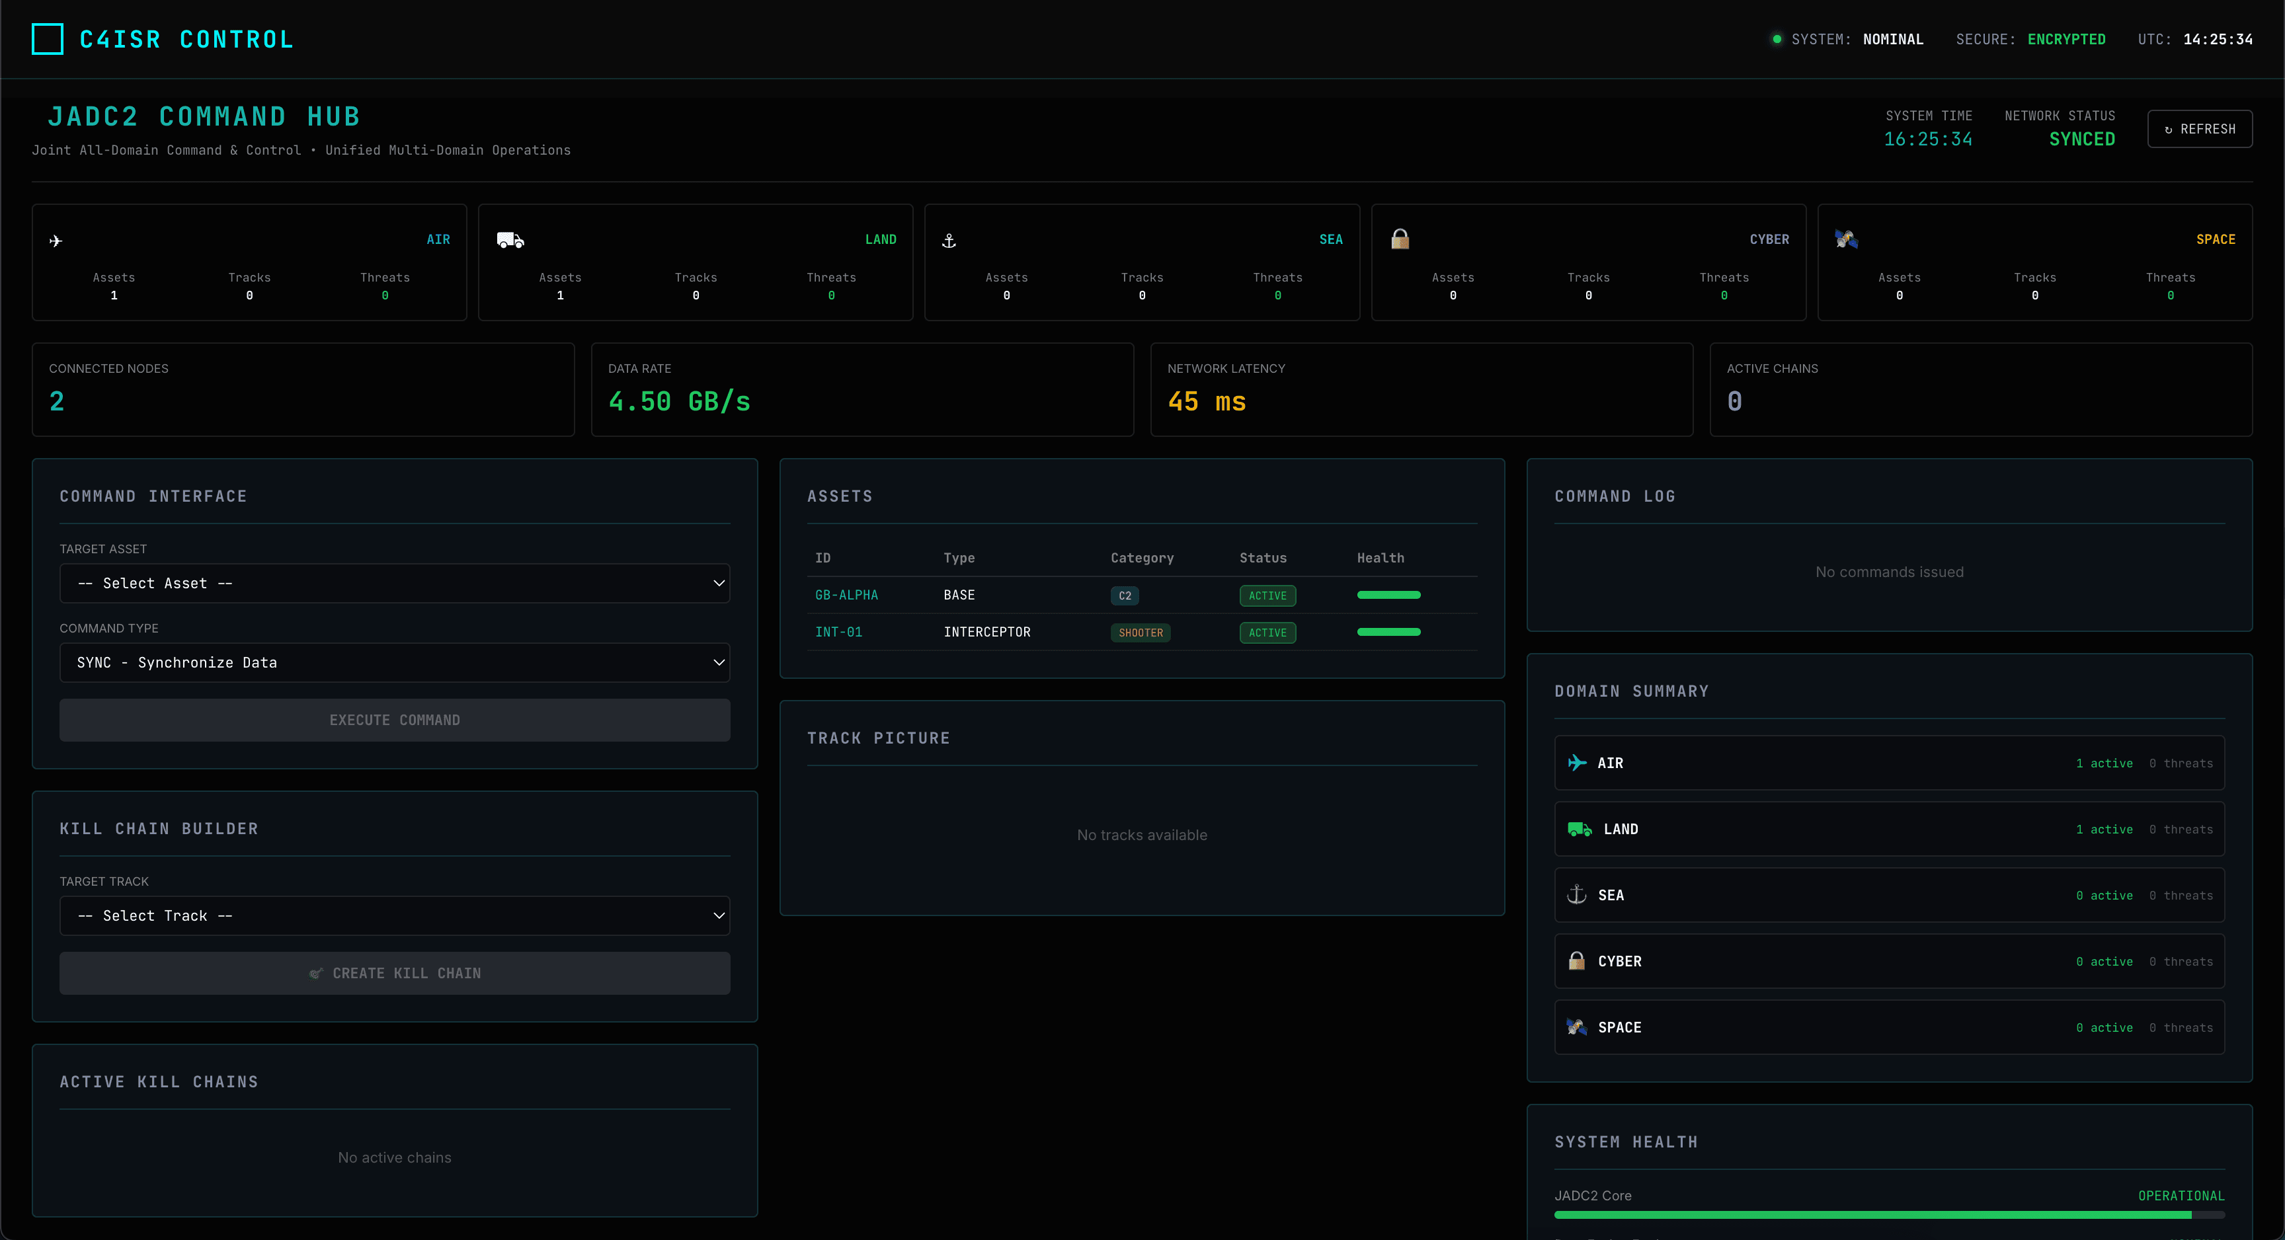Select the SPACE domain satellite icon
The width and height of the screenshot is (2285, 1240).
[1848, 239]
